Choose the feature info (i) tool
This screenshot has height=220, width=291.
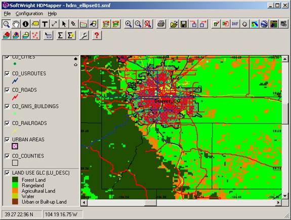[26, 24]
